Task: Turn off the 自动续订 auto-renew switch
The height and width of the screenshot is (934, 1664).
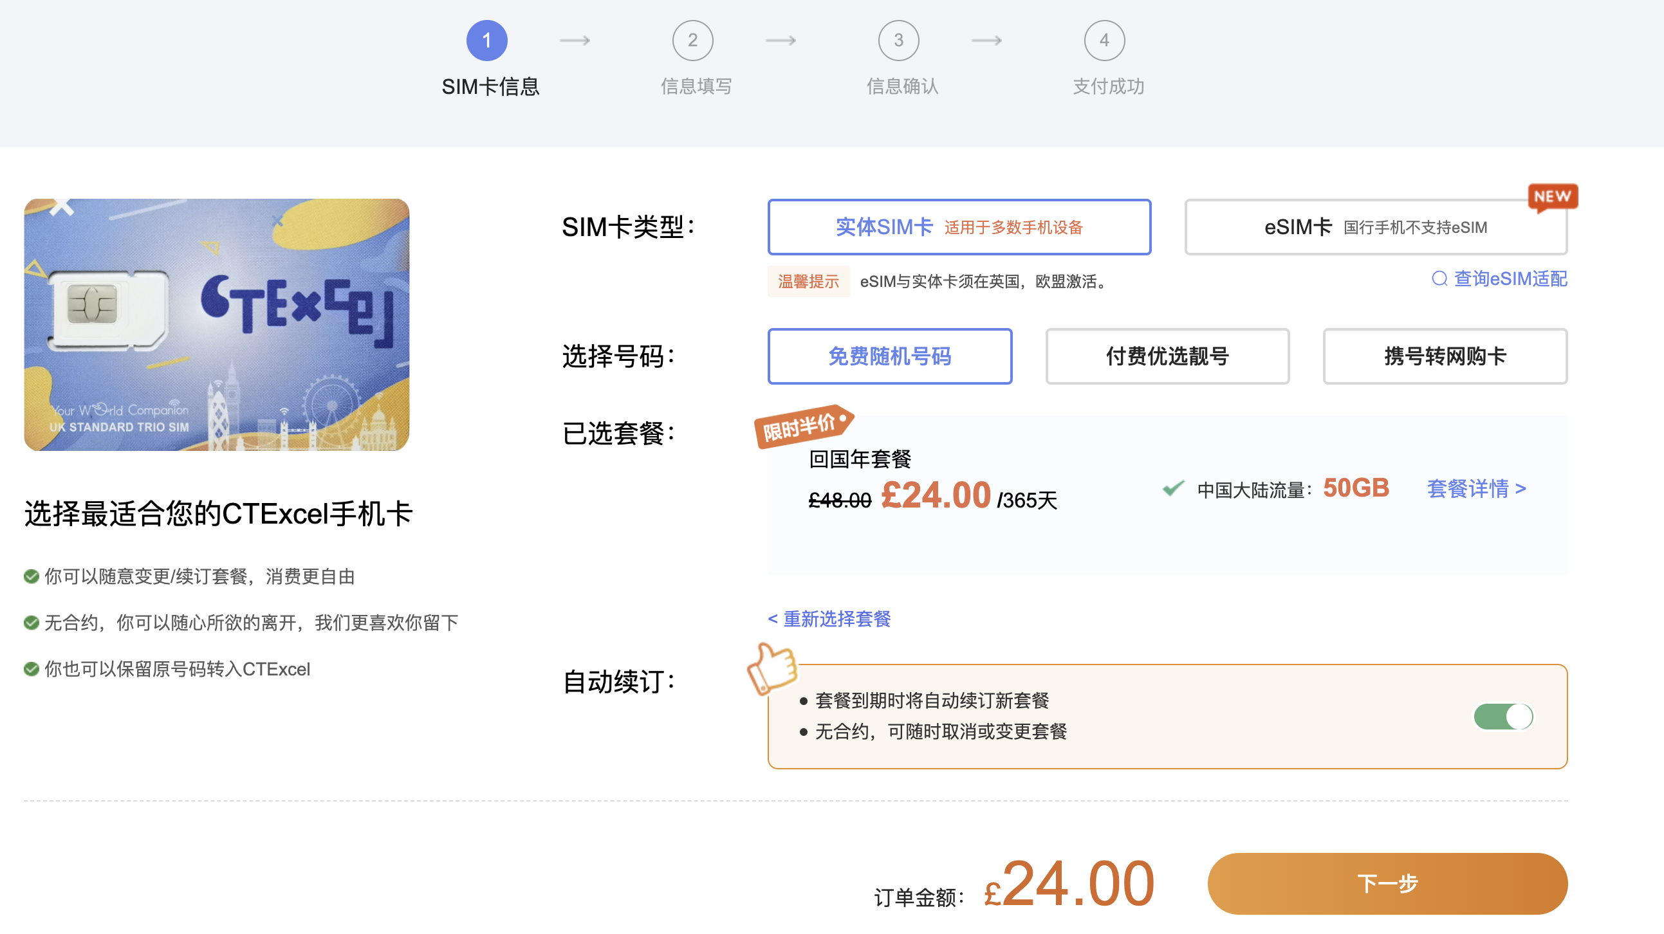Action: point(1502,717)
